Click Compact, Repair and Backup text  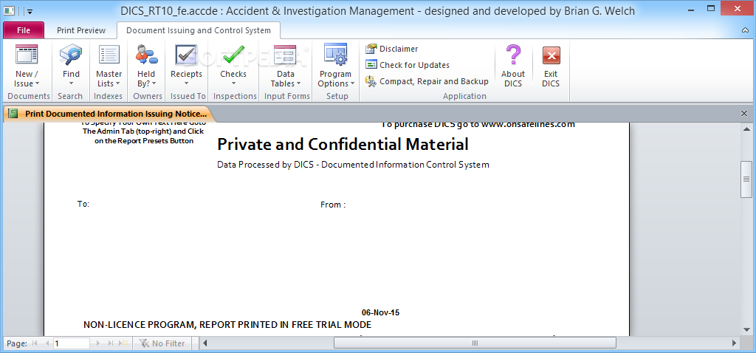click(x=434, y=81)
